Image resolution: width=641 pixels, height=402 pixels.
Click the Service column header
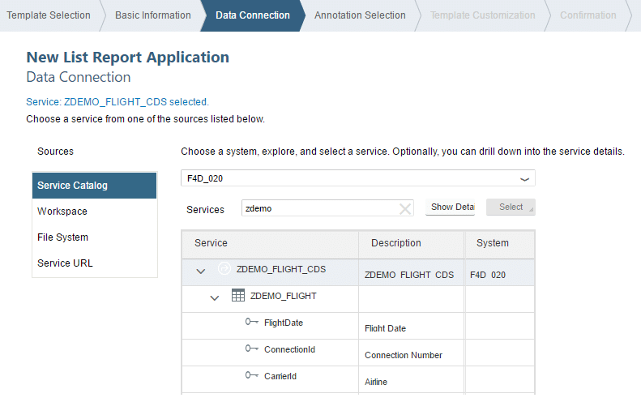click(212, 243)
